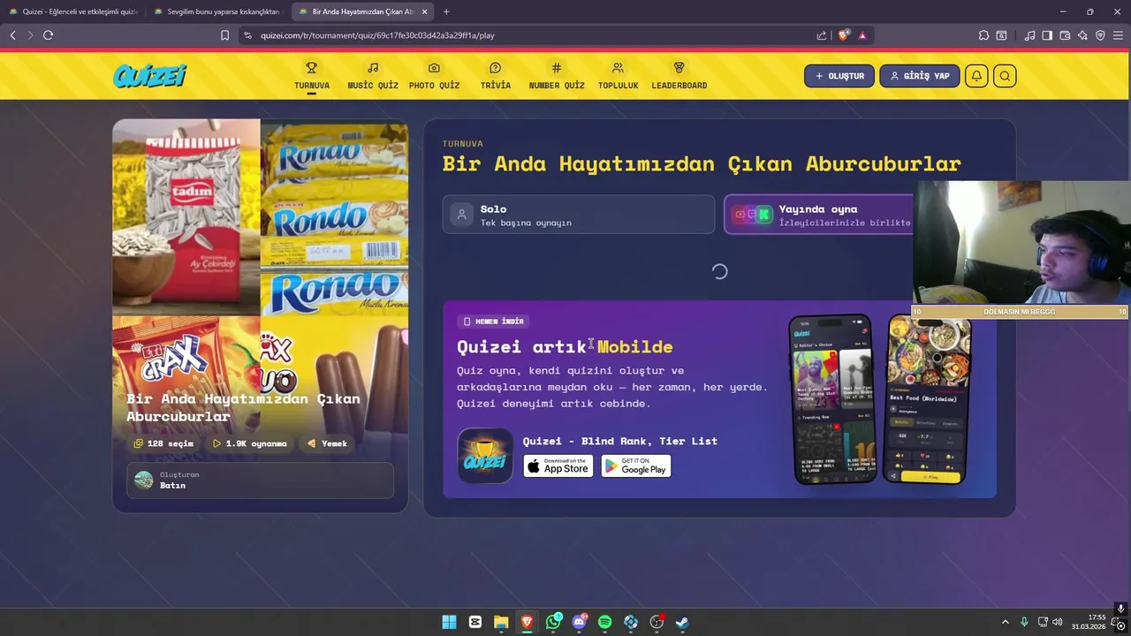Open the Leaderboard tab
The width and height of the screenshot is (1131, 636).
pyautogui.click(x=679, y=76)
